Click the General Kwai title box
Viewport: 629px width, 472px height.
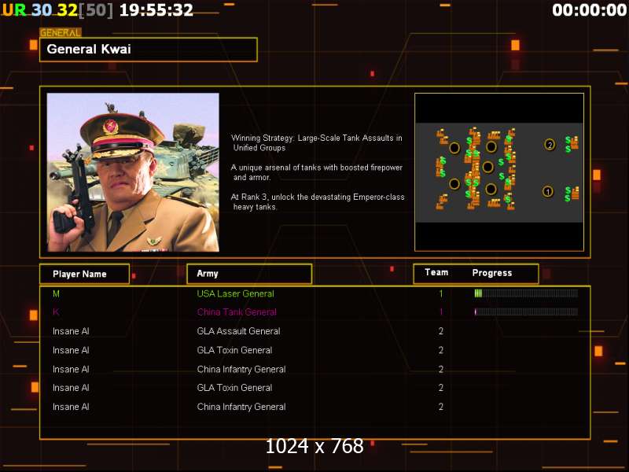pos(149,50)
